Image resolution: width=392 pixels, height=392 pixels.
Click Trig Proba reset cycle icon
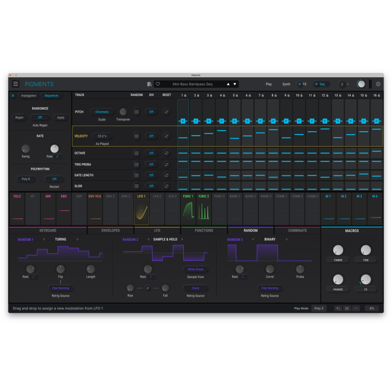click(x=167, y=165)
